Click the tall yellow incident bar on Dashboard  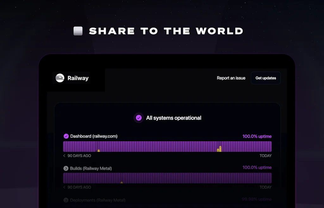[x=220, y=148]
